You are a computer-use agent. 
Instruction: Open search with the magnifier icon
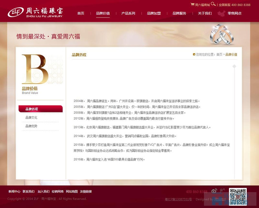click(x=213, y=4)
